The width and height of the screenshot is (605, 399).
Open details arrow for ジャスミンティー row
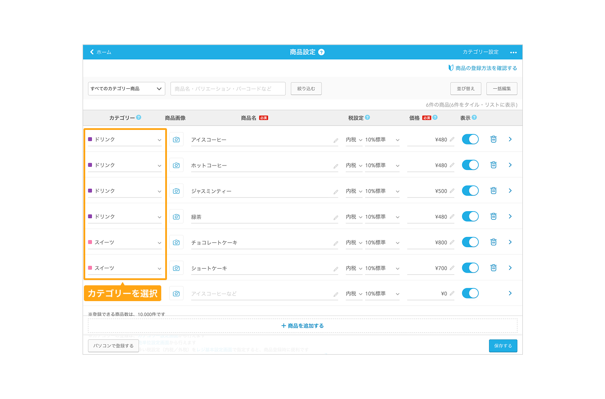click(x=510, y=191)
